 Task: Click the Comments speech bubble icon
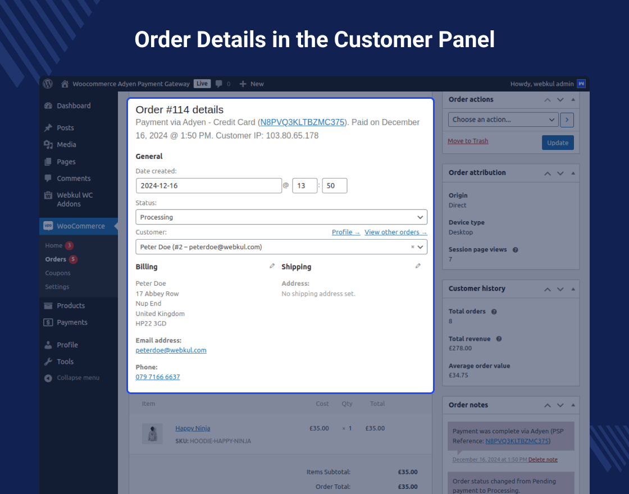48,178
